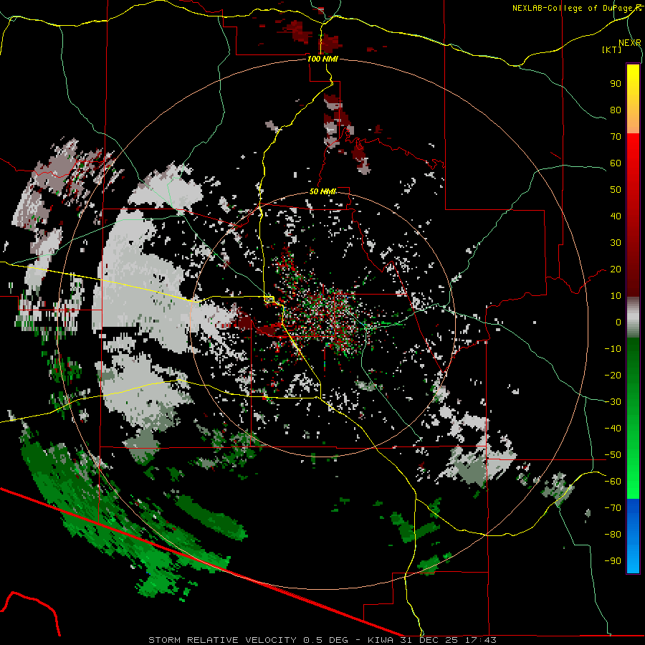The width and height of the screenshot is (645, 645).
Task: Click the 70 value on the color scale
Action: point(616,137)
